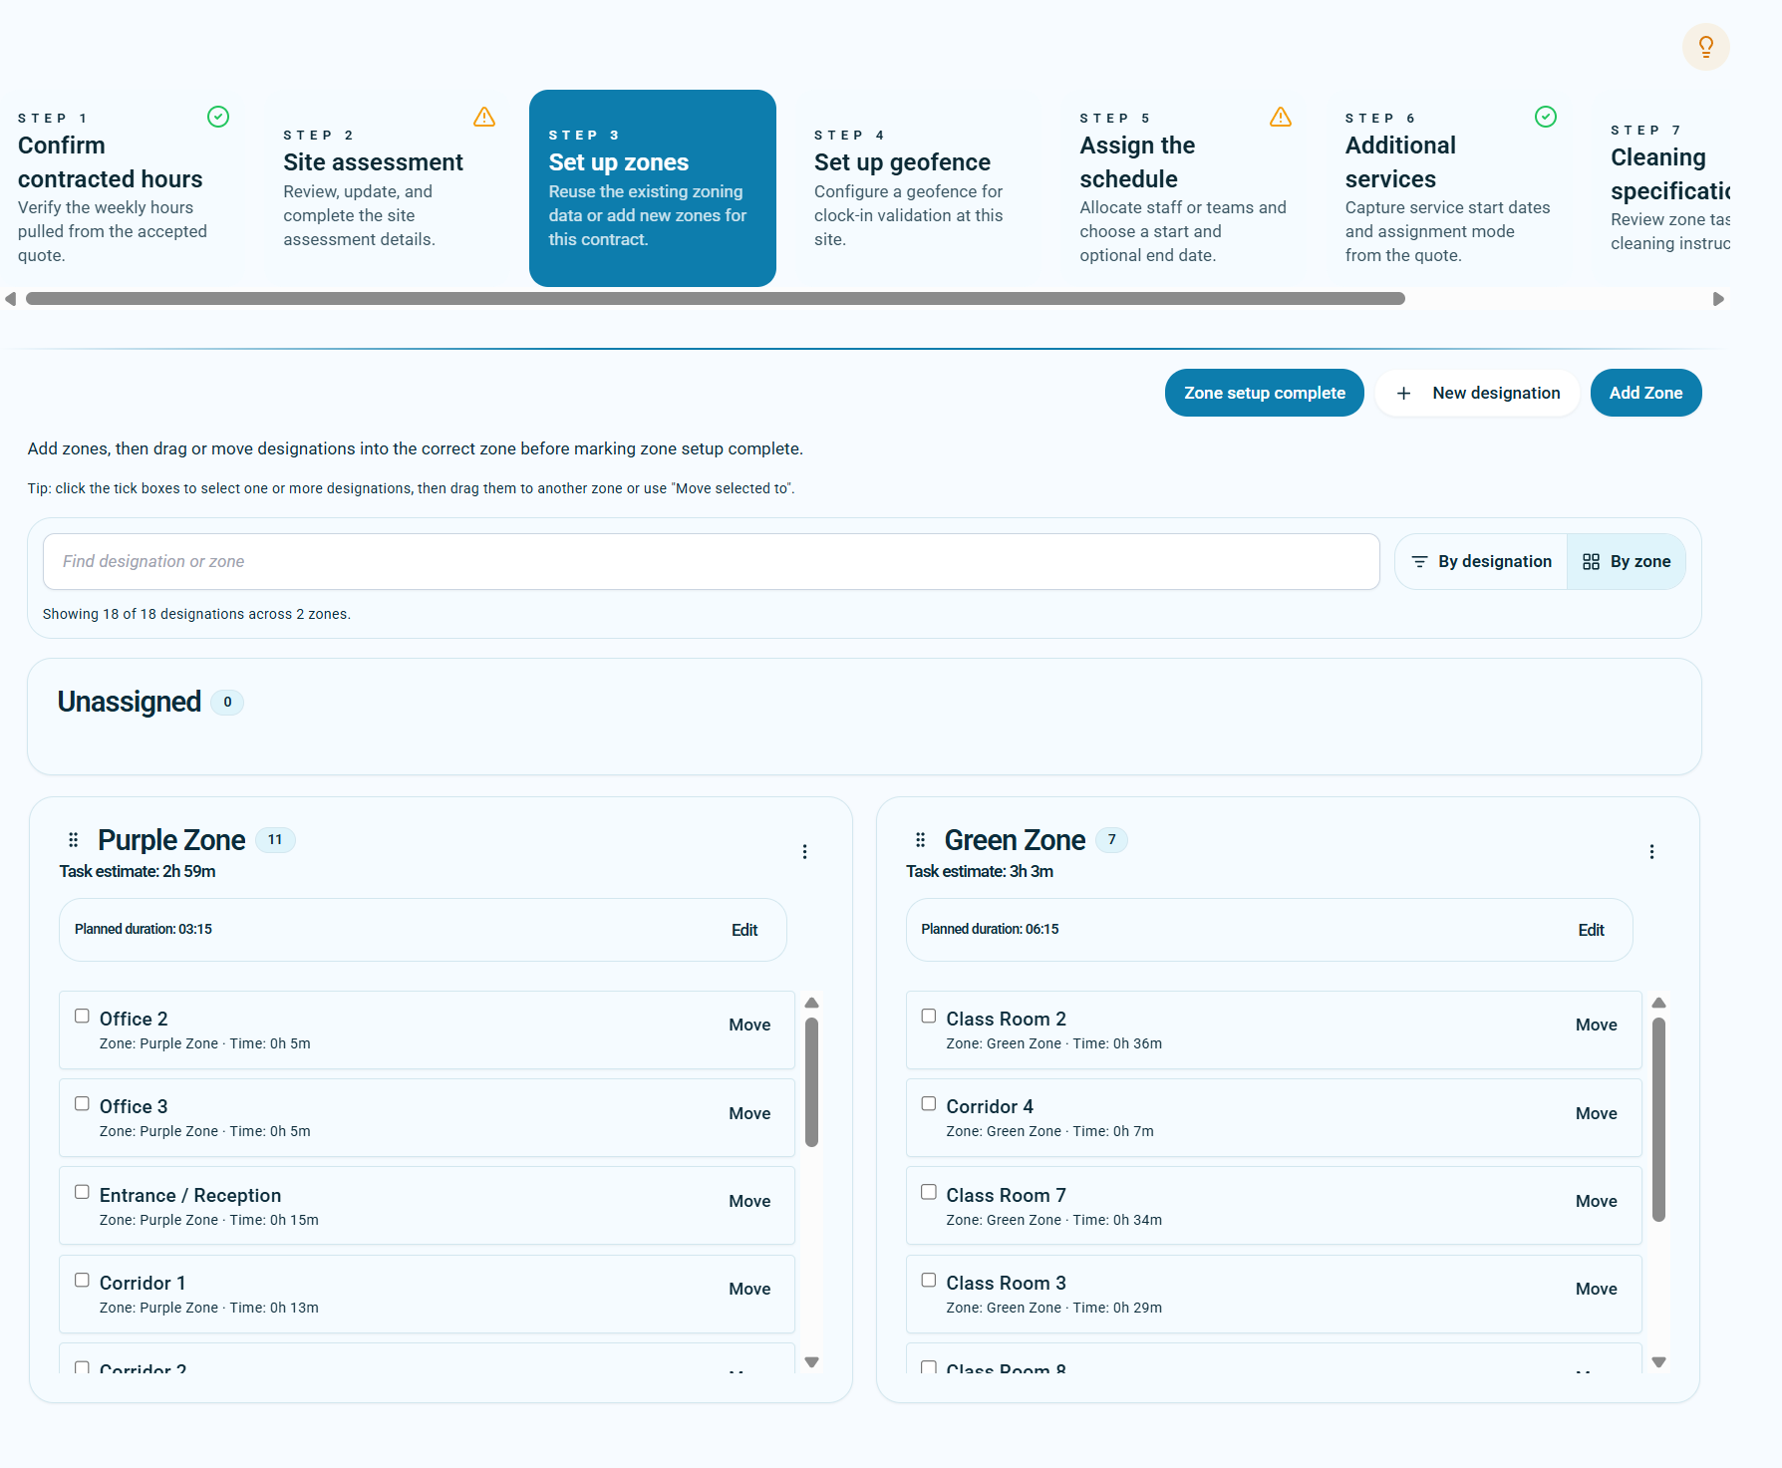Click the Unassigned count badge
Screen dimensions: 1782x1468
tap(227, 703)
